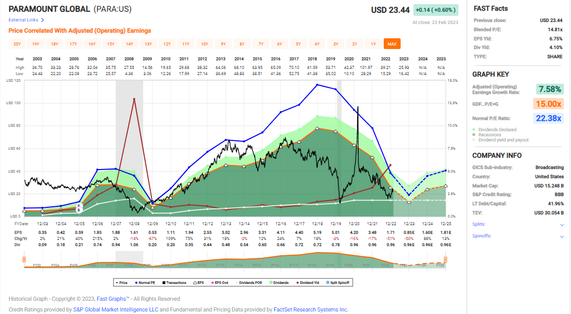Viewport: 571px width, 314px height.
Task: Click the S&P Credit Rating BBB value
Action: 559,195
